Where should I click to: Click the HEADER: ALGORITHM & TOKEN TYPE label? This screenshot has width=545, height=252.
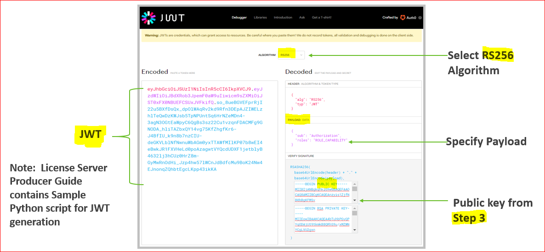pyautogui.click(x=312, y=84)
